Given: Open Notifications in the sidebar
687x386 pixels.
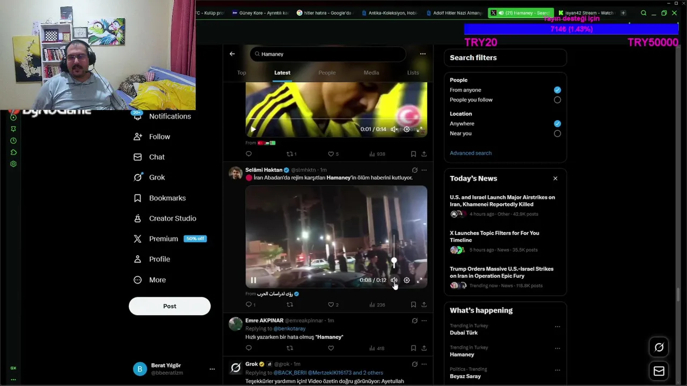Looking at the screenshot, I should tap(163, 116).
